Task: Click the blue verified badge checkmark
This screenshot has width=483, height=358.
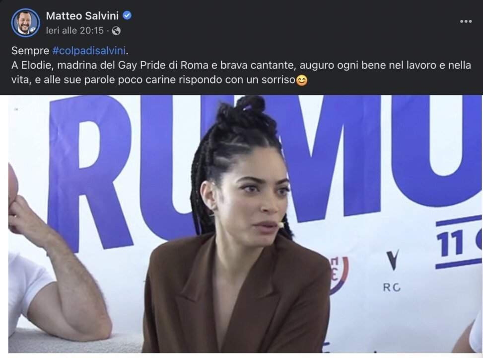Action: (127, 15)
